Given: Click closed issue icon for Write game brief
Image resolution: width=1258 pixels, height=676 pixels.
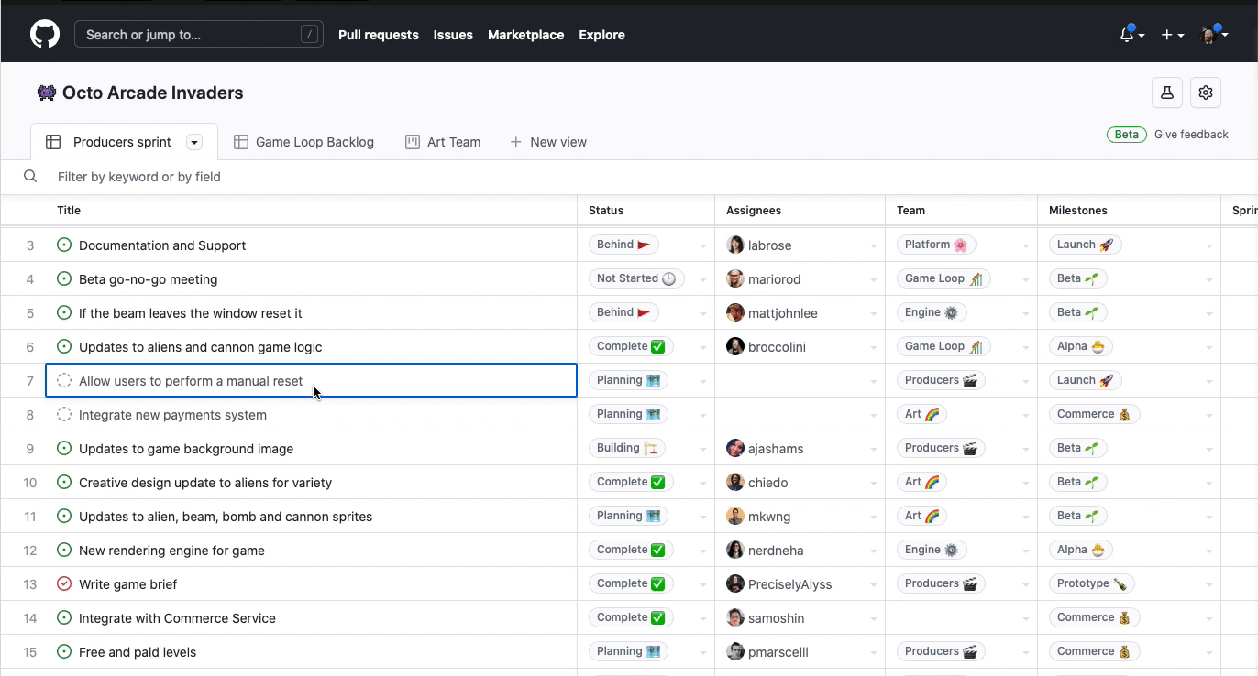Looking at the screenshot, I should pos(64,584).
